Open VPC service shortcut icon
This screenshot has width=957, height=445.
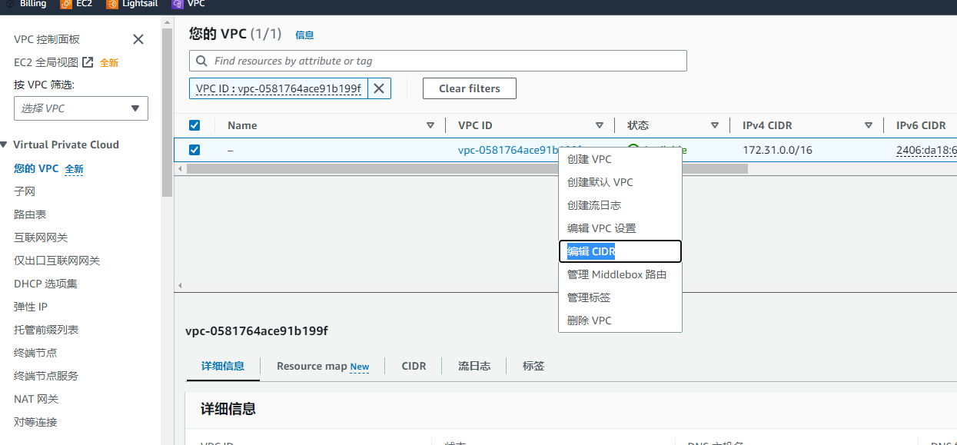178,4
